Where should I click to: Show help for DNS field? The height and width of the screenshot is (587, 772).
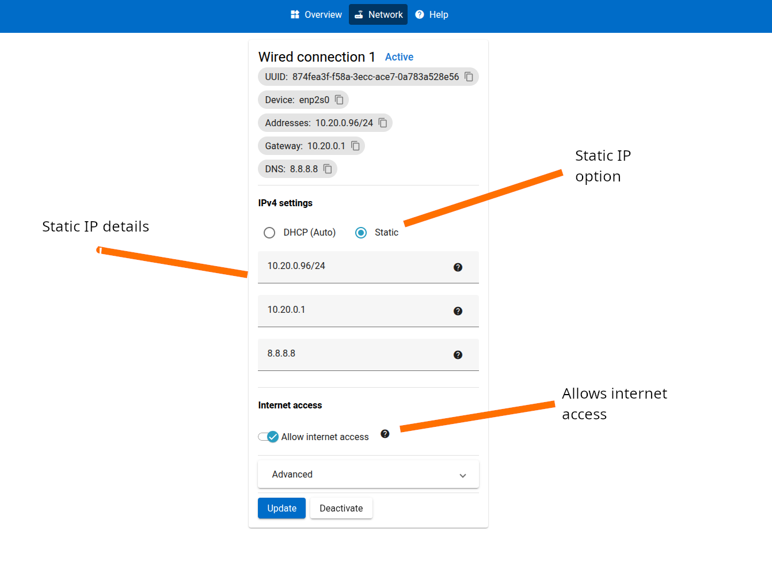[x=458, y=355]
